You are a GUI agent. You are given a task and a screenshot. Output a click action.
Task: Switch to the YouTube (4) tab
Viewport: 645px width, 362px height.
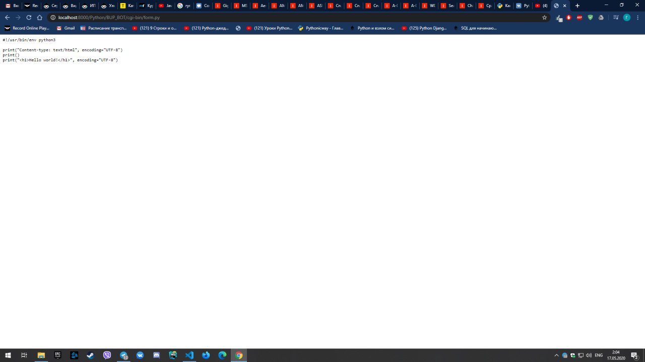coord(541,6)
